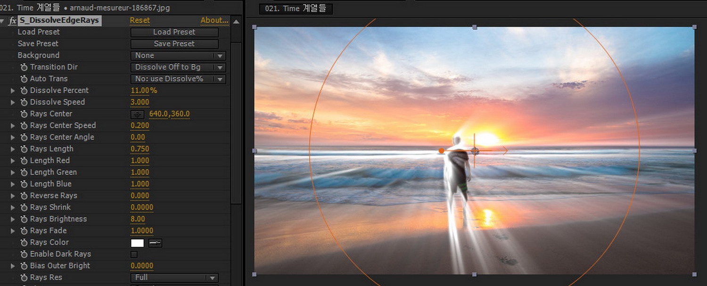Toggle the Dissolve Speed stopwatch
Image resolution: width=707 pixels, height=286 pixels.
point(24,102)
